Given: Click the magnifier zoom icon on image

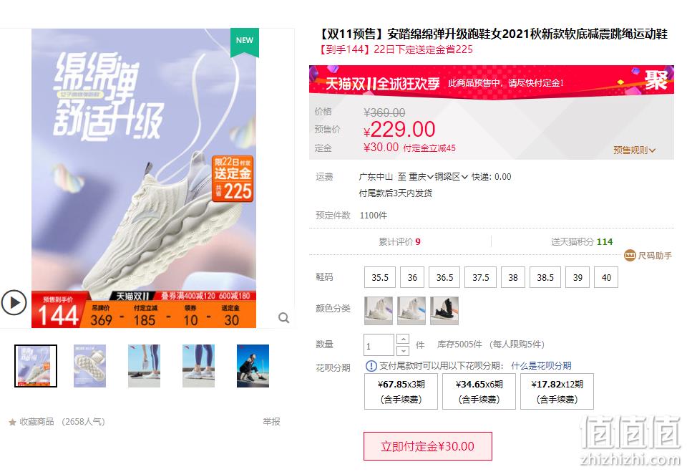Looking at the screenshot, I should tap(284, 317).
